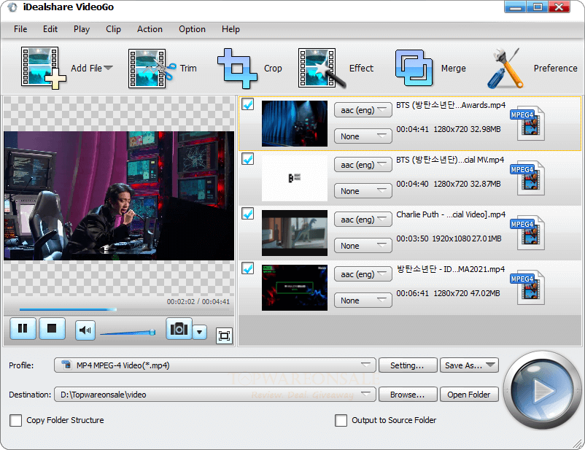The image size is (585, 450).
Task: Uncheck the BTS Awards.mp4 file checkbox
Action: point(248,104)
